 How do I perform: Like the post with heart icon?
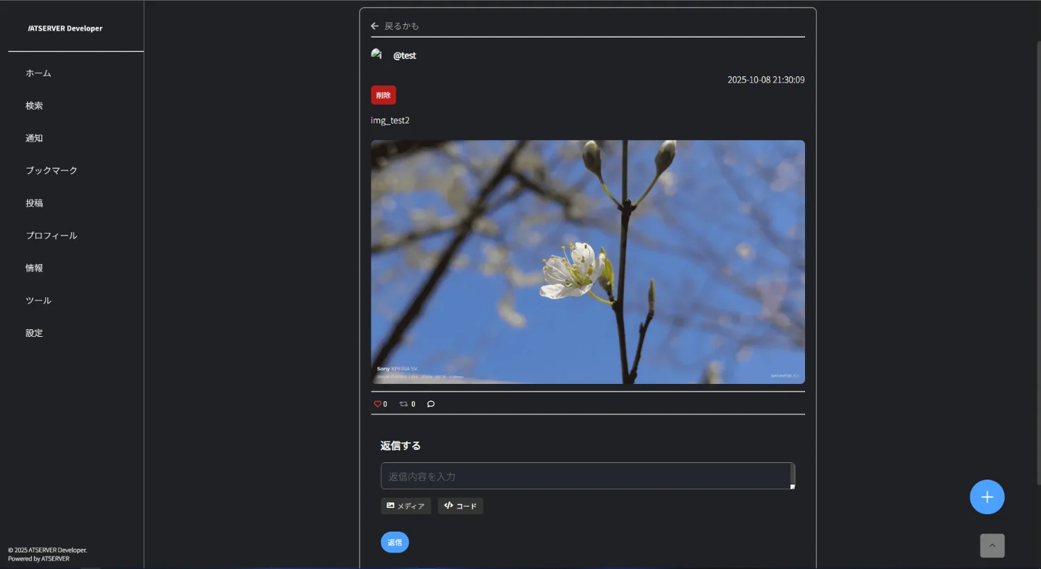[x=378, y=404]
